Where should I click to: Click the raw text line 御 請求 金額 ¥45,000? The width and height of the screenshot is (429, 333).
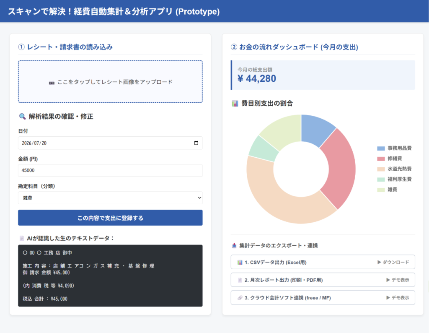(46, 273)
